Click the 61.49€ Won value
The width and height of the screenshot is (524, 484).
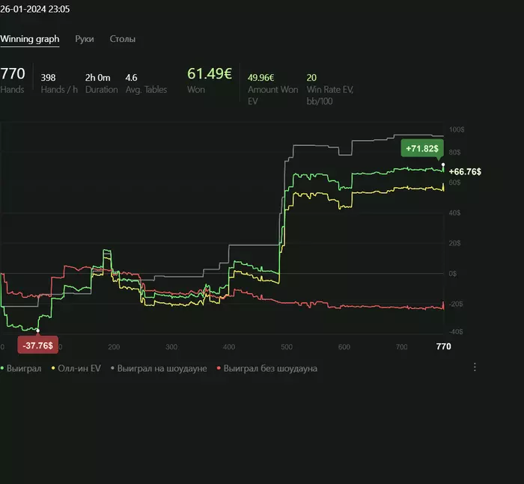[x=210, y=74]
